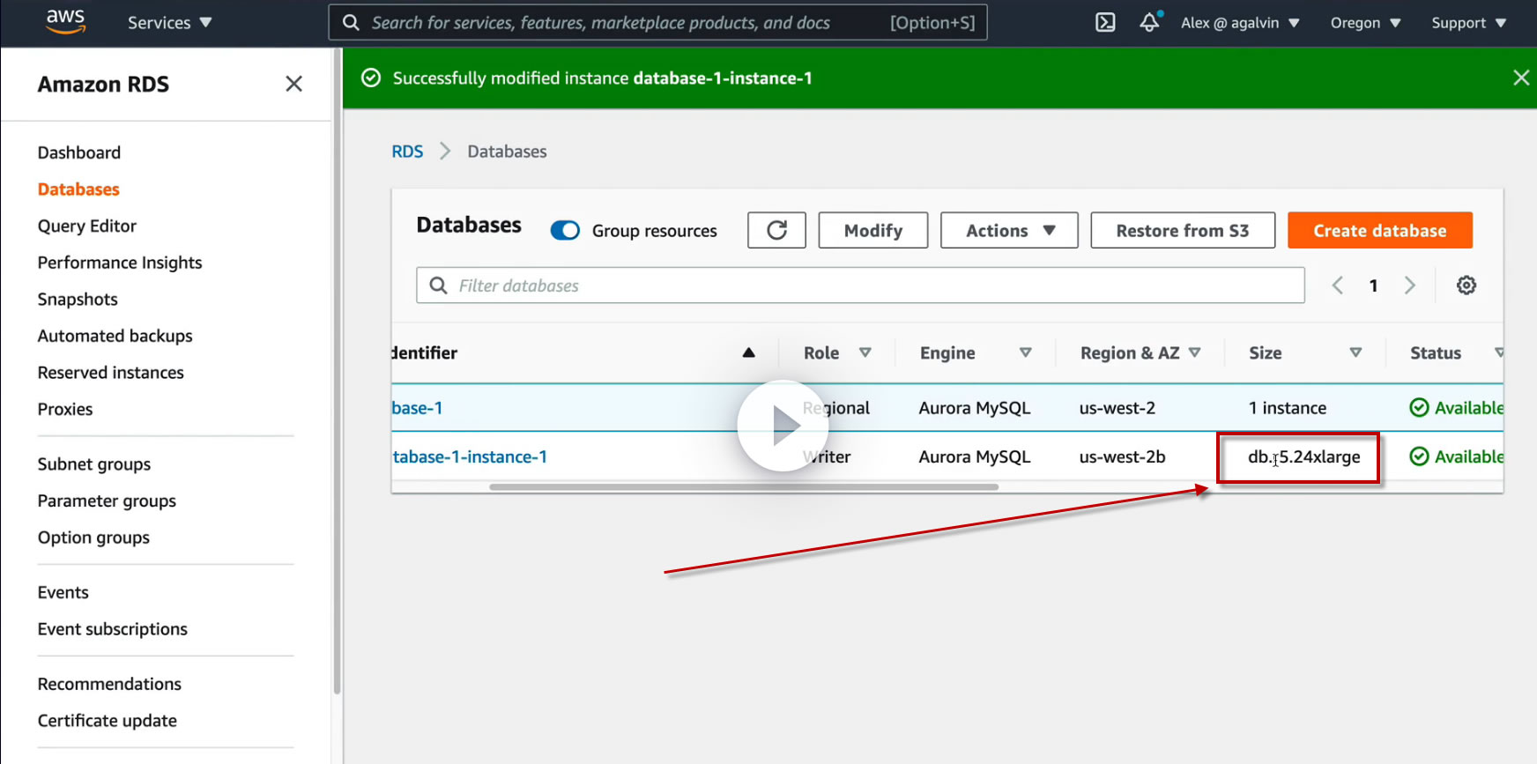Go to Dashboard in sidebar
The width and height of the screenshot is (1537, 764).
79,152
